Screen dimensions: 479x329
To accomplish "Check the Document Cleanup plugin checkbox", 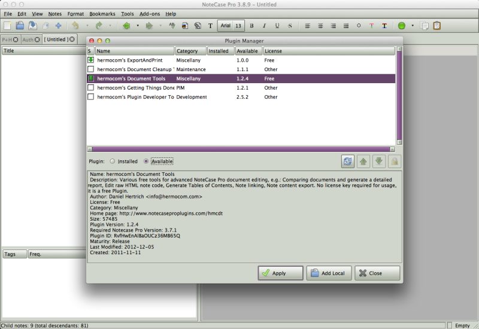I will tap(91, 69).
